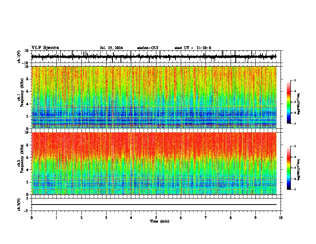
Task: Click the "-3" label atop ch.1 color scale
Action: (x=294, y=80)
